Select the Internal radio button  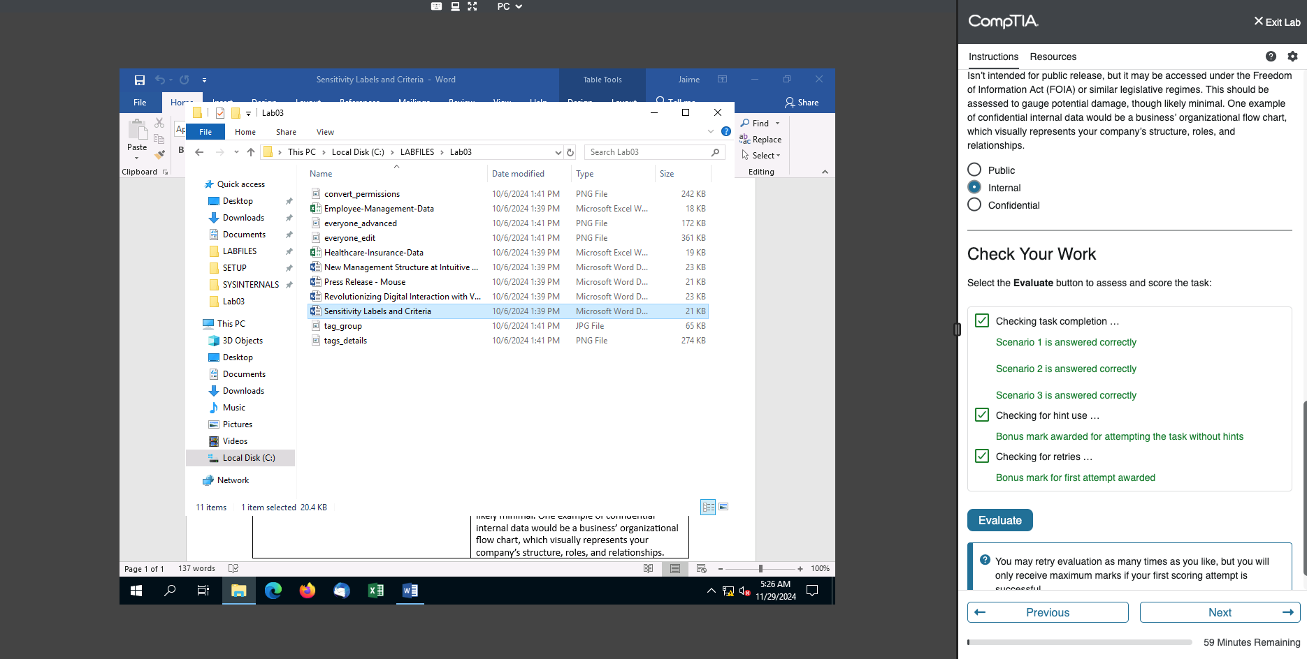click(x=974, y=187)
